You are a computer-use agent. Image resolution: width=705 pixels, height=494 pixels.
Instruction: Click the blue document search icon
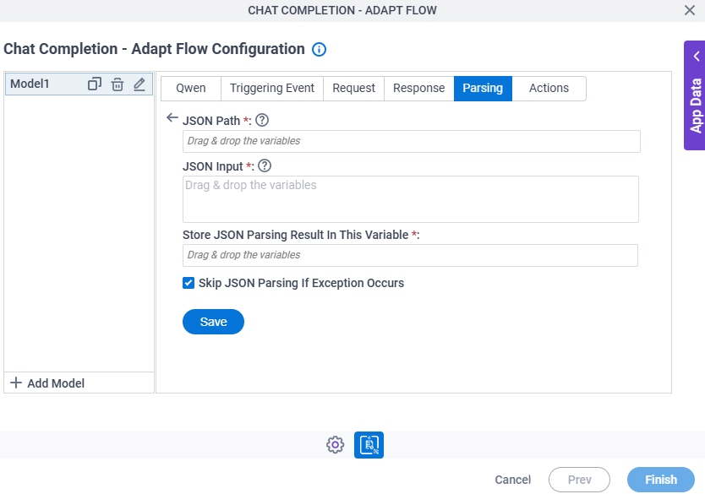[369, 444]
